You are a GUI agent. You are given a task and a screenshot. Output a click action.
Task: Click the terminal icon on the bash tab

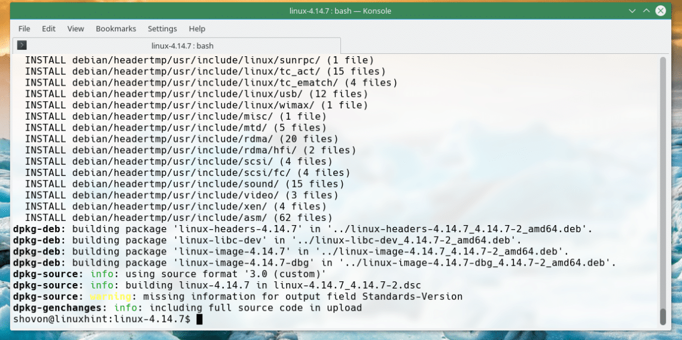pos(22,45)
